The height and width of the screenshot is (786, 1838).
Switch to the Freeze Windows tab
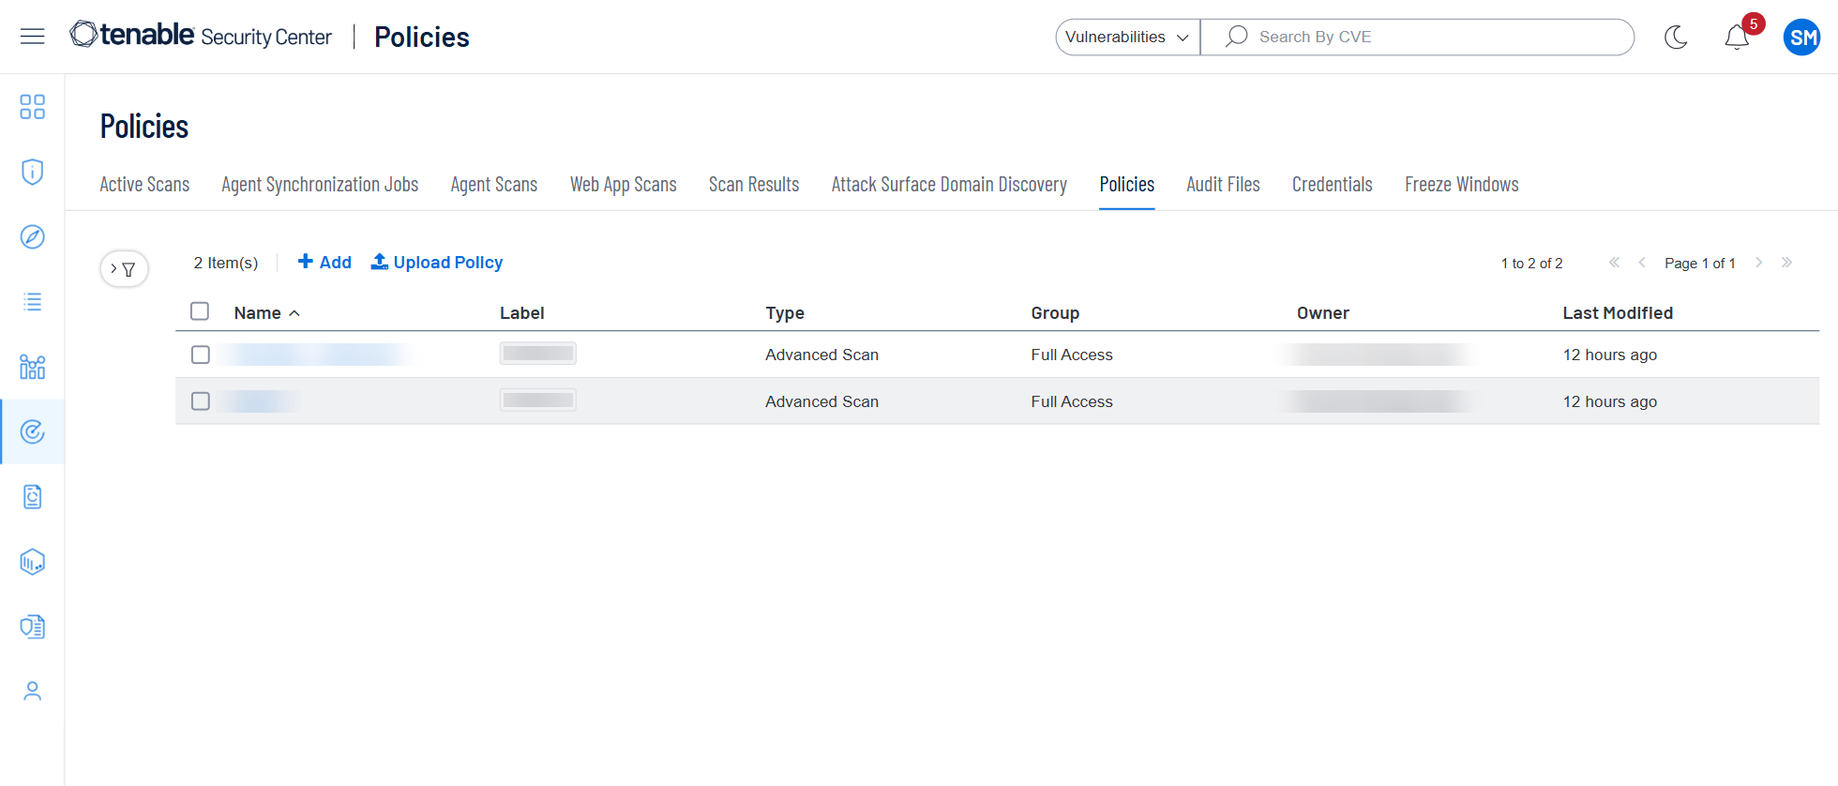click(x=1462, y=185)
